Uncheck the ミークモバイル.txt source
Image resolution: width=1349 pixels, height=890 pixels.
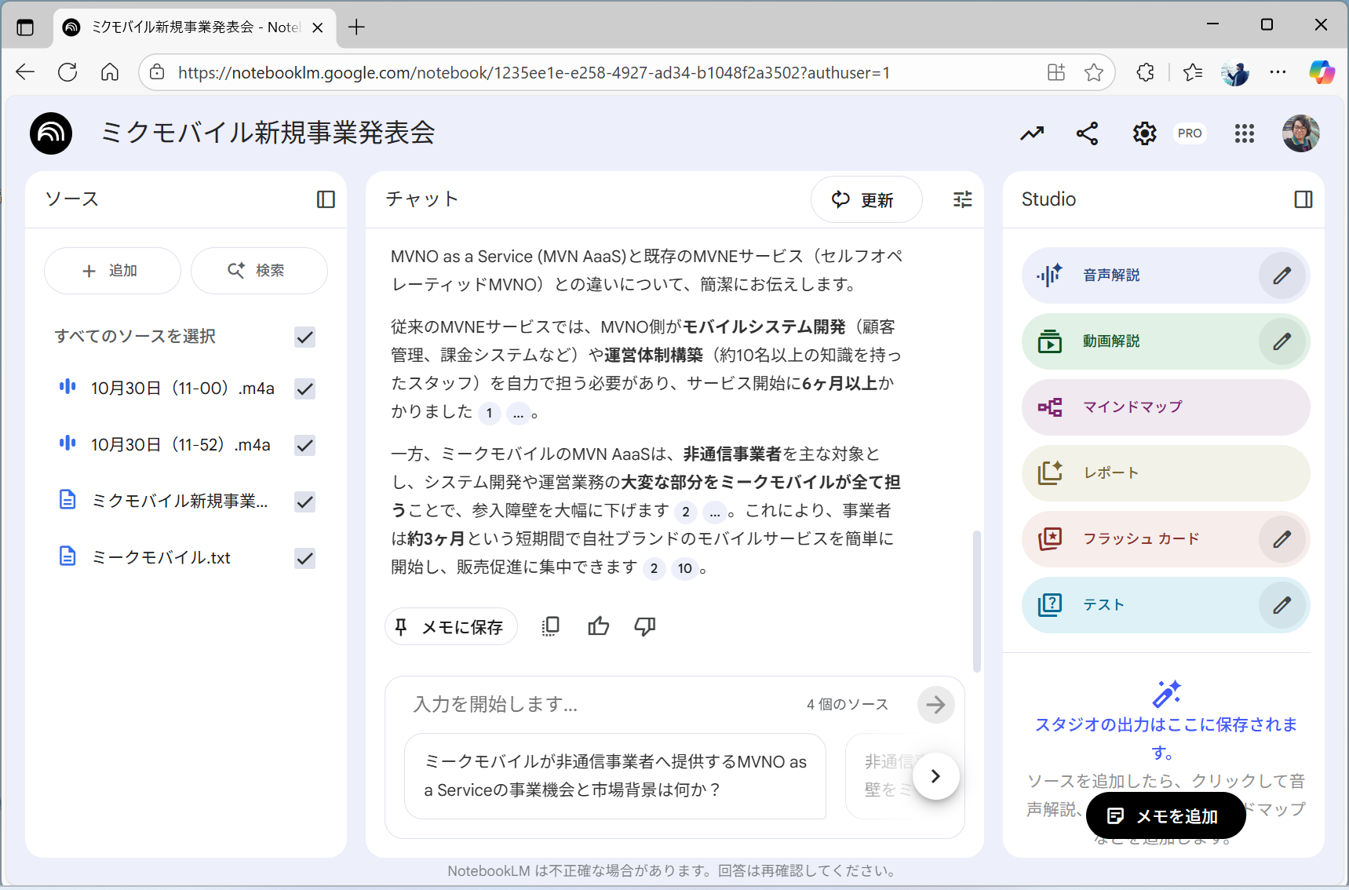tap(304, 558)
